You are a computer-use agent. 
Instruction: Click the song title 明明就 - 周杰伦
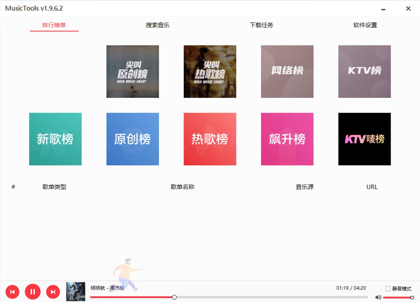point(107,288)
